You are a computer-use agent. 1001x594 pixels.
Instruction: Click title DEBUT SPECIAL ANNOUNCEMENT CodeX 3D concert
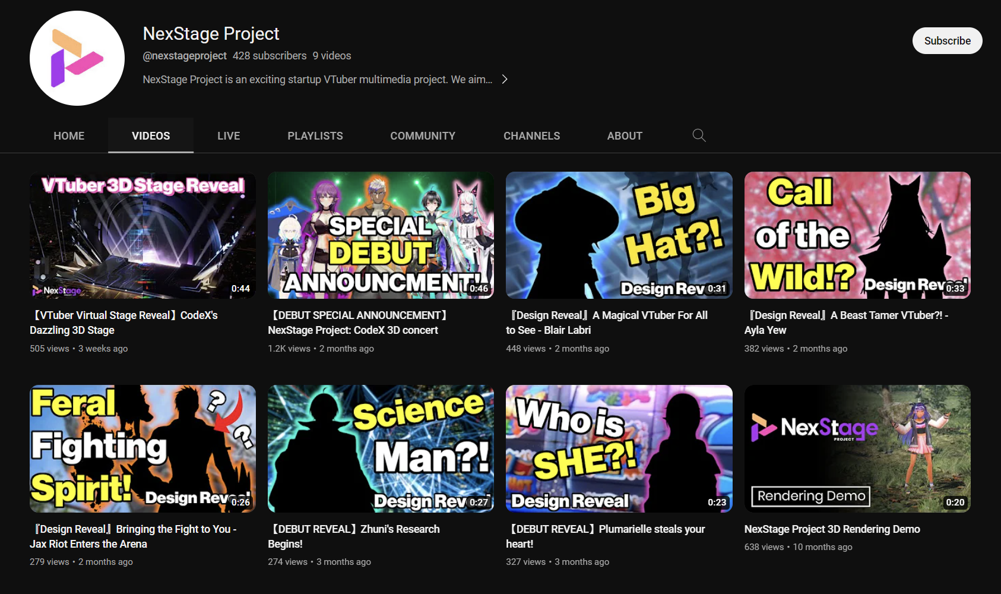[358, 323]
